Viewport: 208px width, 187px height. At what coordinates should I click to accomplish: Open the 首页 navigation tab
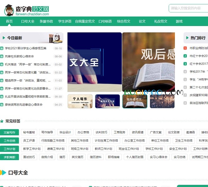(x=9, y=21)
